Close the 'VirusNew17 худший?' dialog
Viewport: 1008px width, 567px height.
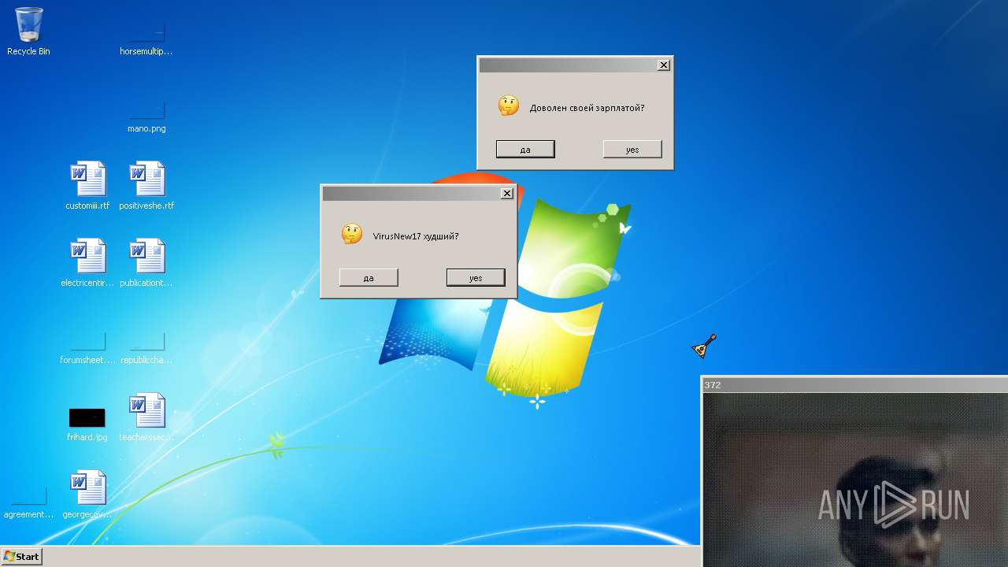click(507, 193)
